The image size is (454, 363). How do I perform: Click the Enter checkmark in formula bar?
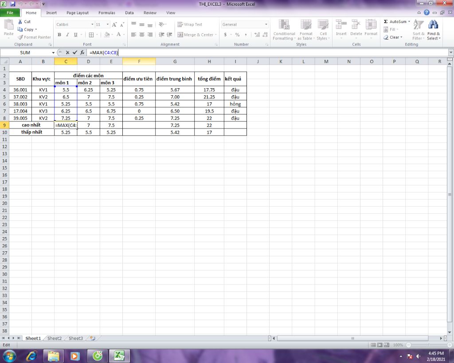75,52
